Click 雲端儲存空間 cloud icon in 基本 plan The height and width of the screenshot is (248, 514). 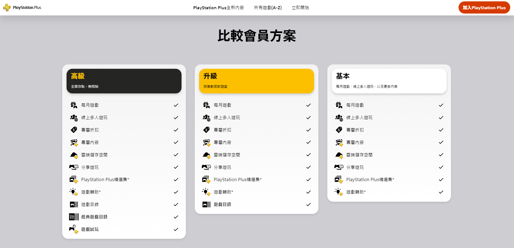coord(339,155)
